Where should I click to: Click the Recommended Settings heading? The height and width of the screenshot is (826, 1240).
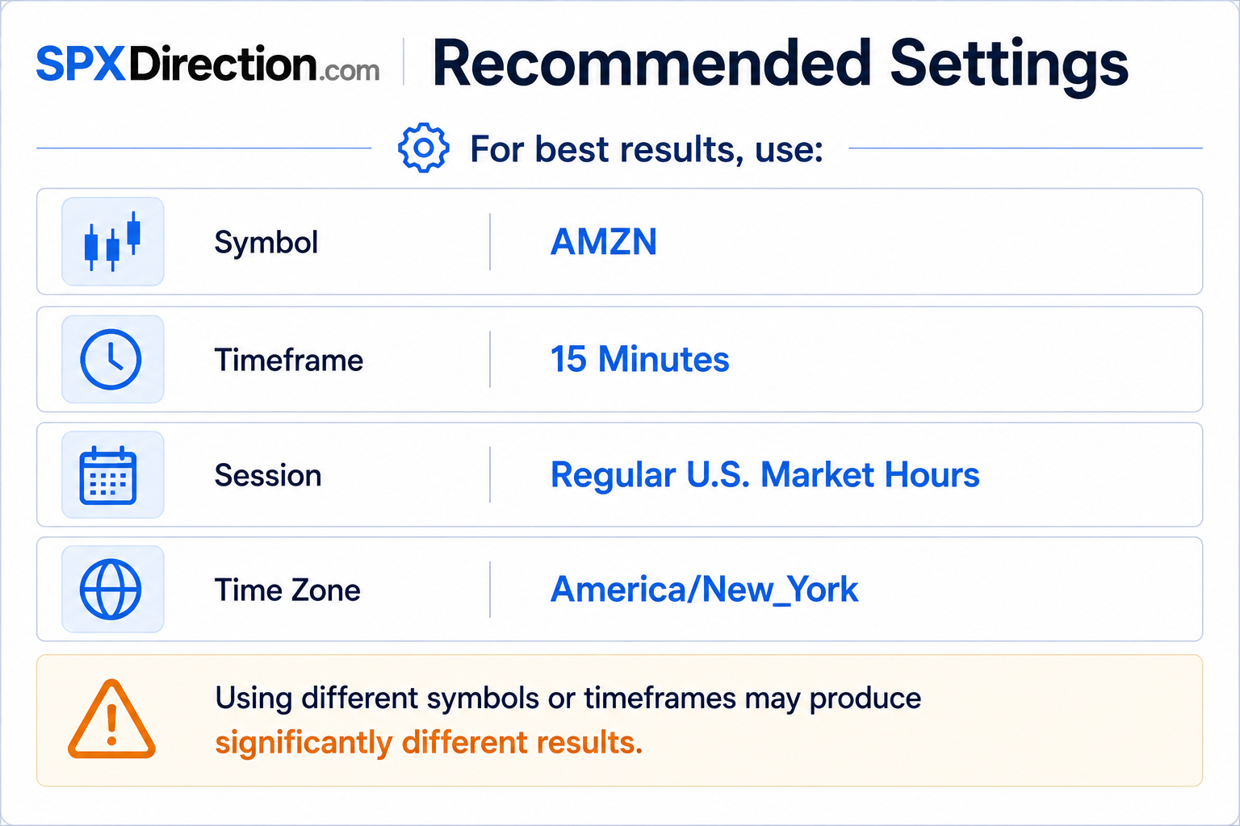[780, 65]
